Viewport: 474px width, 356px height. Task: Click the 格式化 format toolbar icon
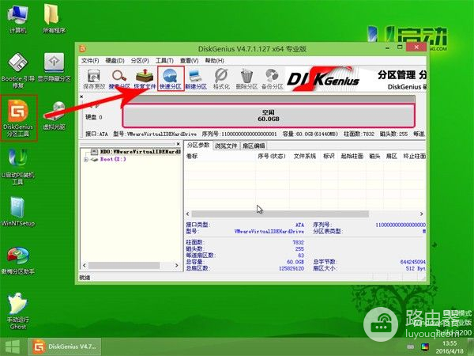(x=221, y=78)
